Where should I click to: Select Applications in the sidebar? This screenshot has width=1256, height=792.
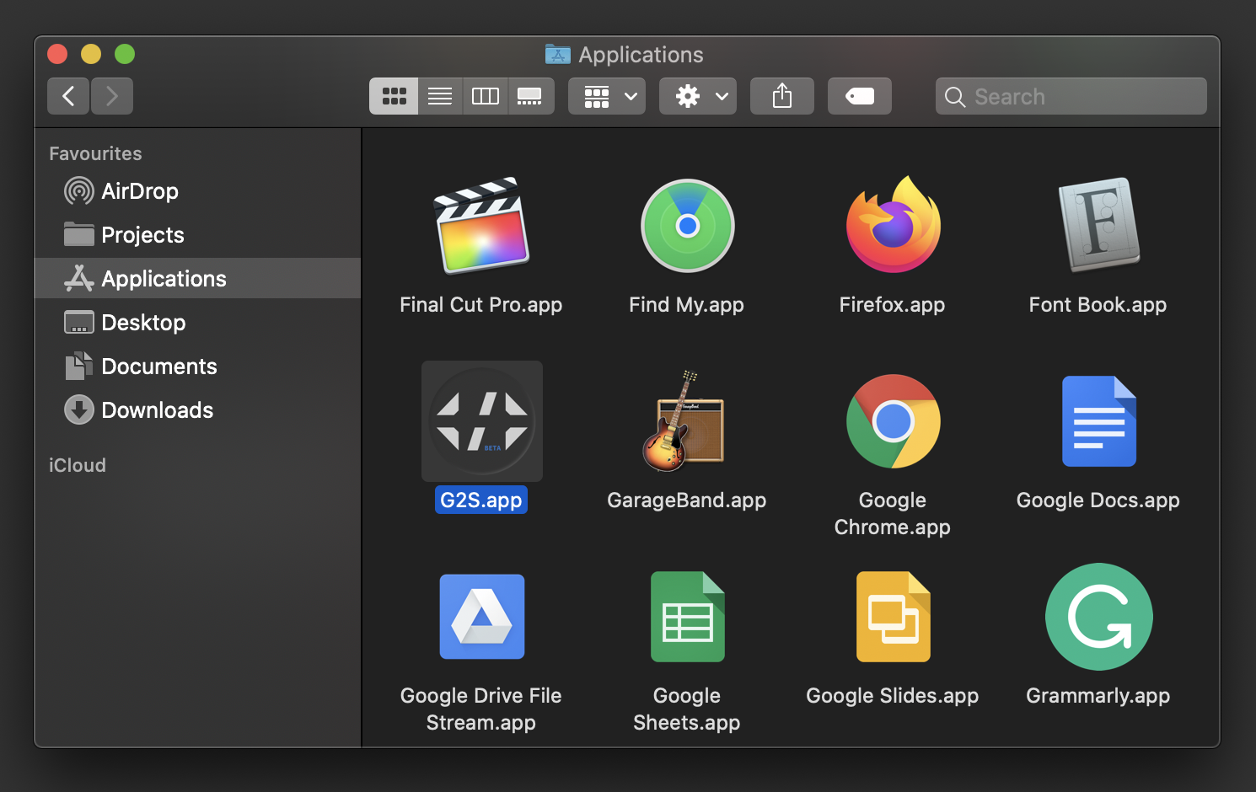(197, 279)
